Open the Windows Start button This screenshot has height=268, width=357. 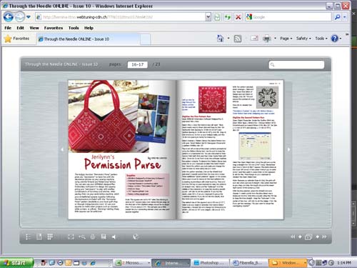[x=16, y=263]
